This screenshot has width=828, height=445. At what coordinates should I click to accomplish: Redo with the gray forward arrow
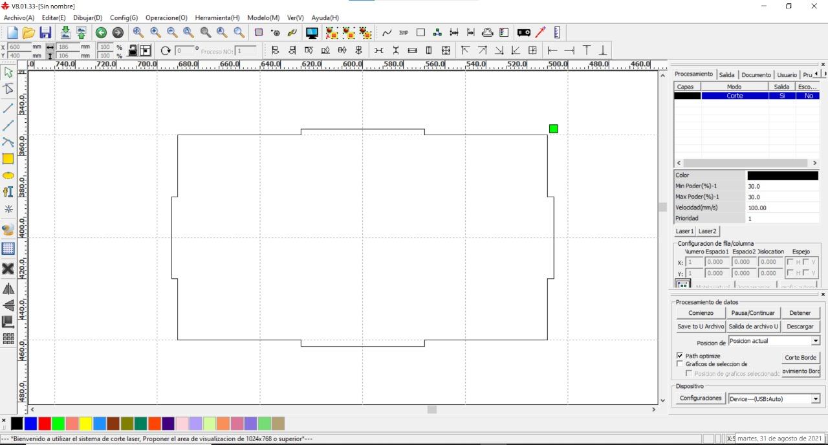[118, 33]
